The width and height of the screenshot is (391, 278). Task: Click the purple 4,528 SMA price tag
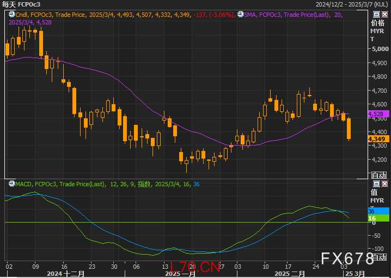click(x=378, y=114)
